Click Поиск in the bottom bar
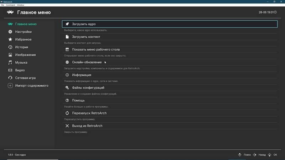285x160 pixels. coord(247,155)
